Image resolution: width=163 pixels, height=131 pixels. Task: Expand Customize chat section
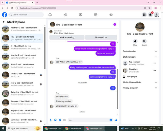click(140, 51)
